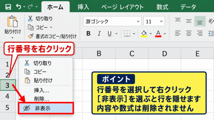The width and height of the screenshot is (214, 120).
Task: Center text horizontally
Action: point(189,33)
